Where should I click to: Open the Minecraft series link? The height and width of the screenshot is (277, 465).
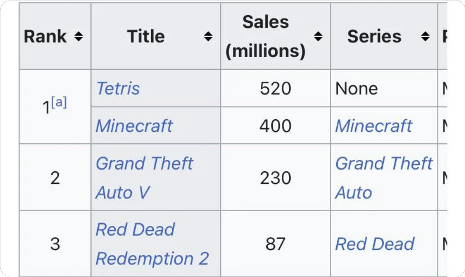tap(374, 126)
